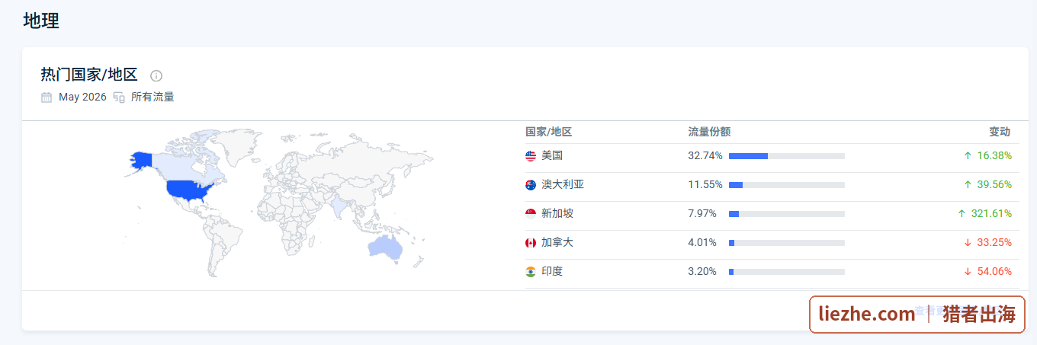Click the Singapore flag icon
Viewport: 1037px width, 345px height.
[531, 214]
